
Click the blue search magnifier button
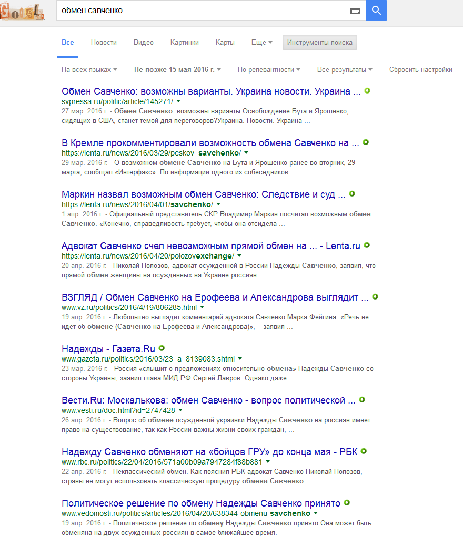[376, 11]
